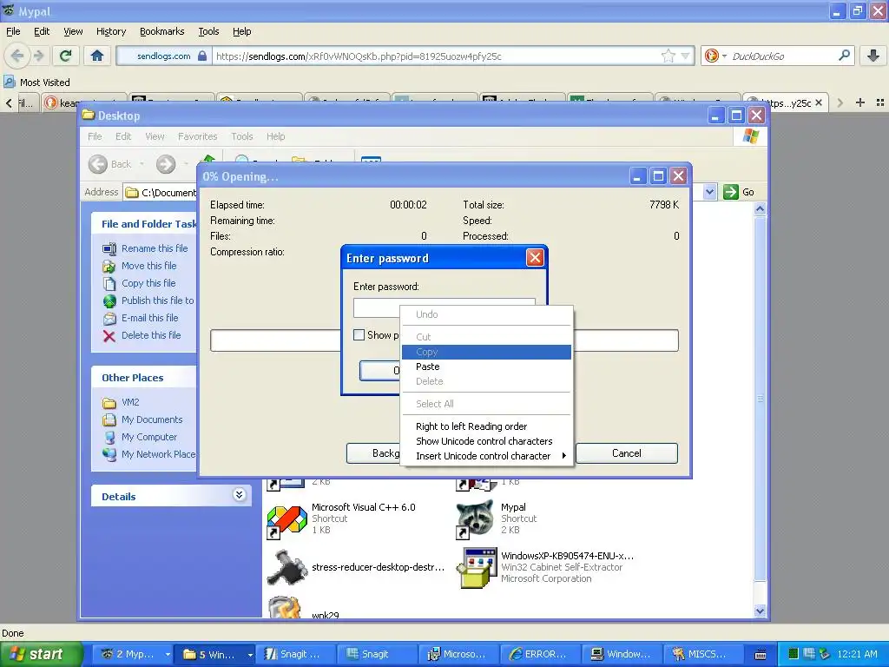Select the Mypal raccoon shortcut icon
This screenshot has width=889, height=667.
point(475,519)
